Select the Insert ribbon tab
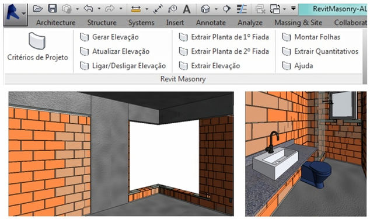370x219 pixels. pyautogui.click(x=175, y=23)
